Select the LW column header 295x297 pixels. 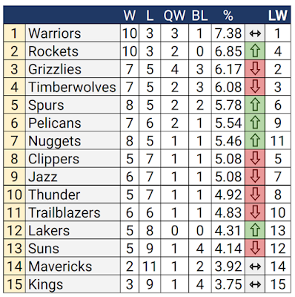[x=278, y=16]
